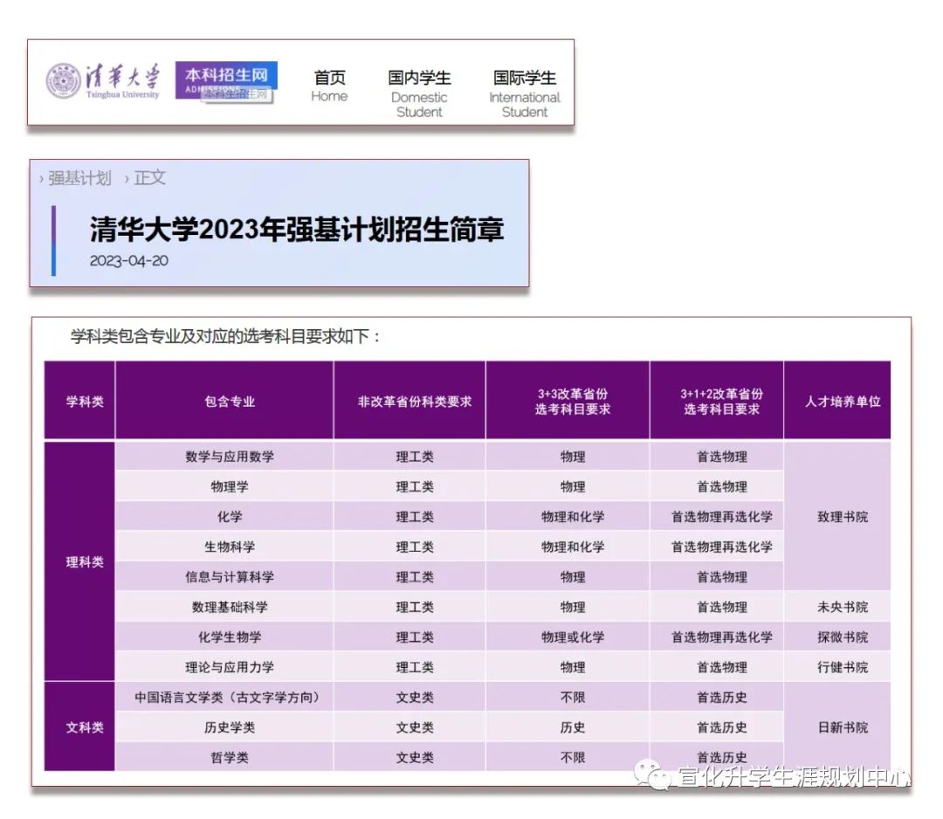Click the 哲学类 major cell
The height and width of the screenshot is (819, 943).
click(224, 757)
